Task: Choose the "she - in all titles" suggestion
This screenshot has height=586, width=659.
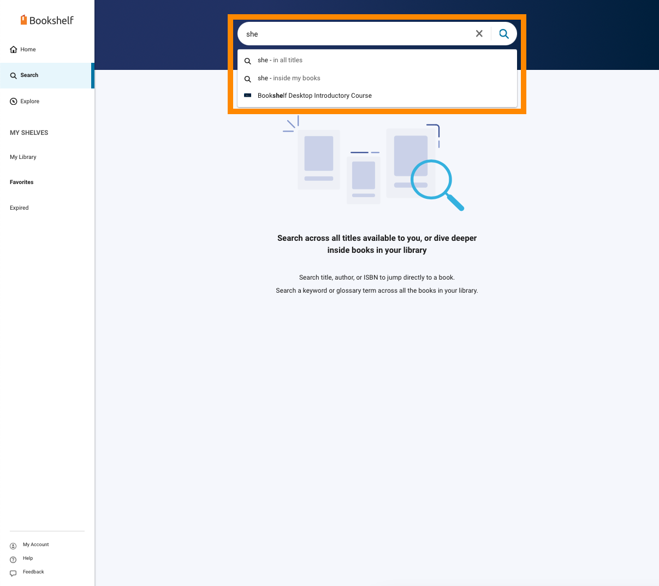Action: (x=280, y=60)
